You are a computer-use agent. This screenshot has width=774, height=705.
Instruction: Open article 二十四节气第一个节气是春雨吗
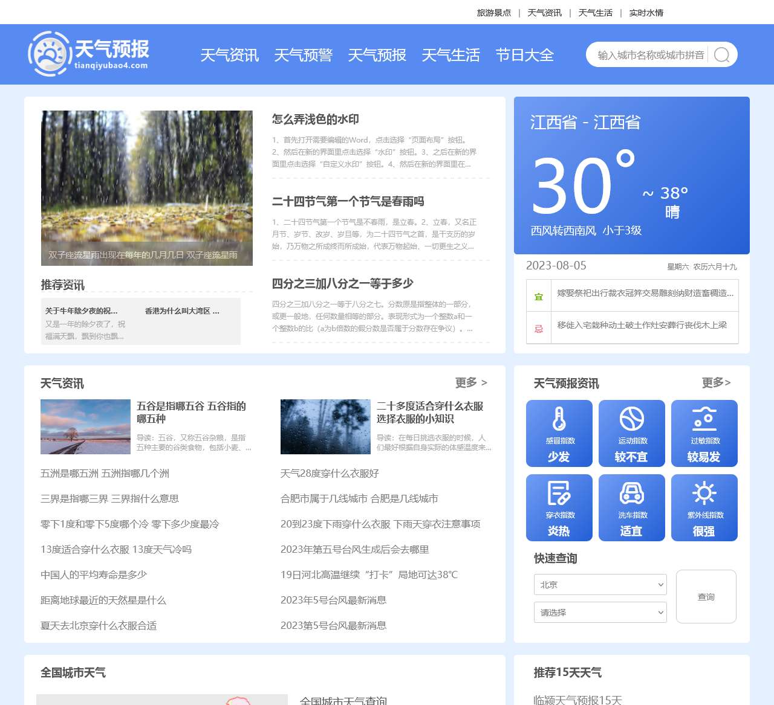point(348,201)
